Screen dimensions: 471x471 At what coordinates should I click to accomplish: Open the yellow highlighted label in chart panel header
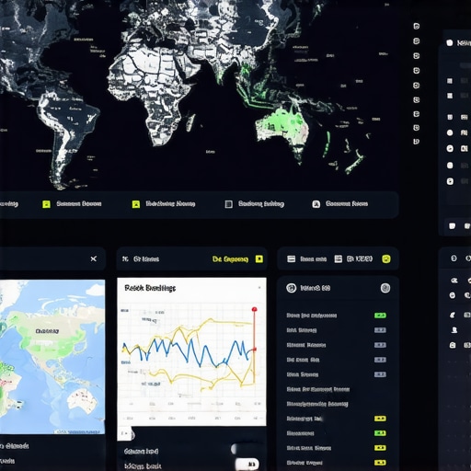point(230,259)
